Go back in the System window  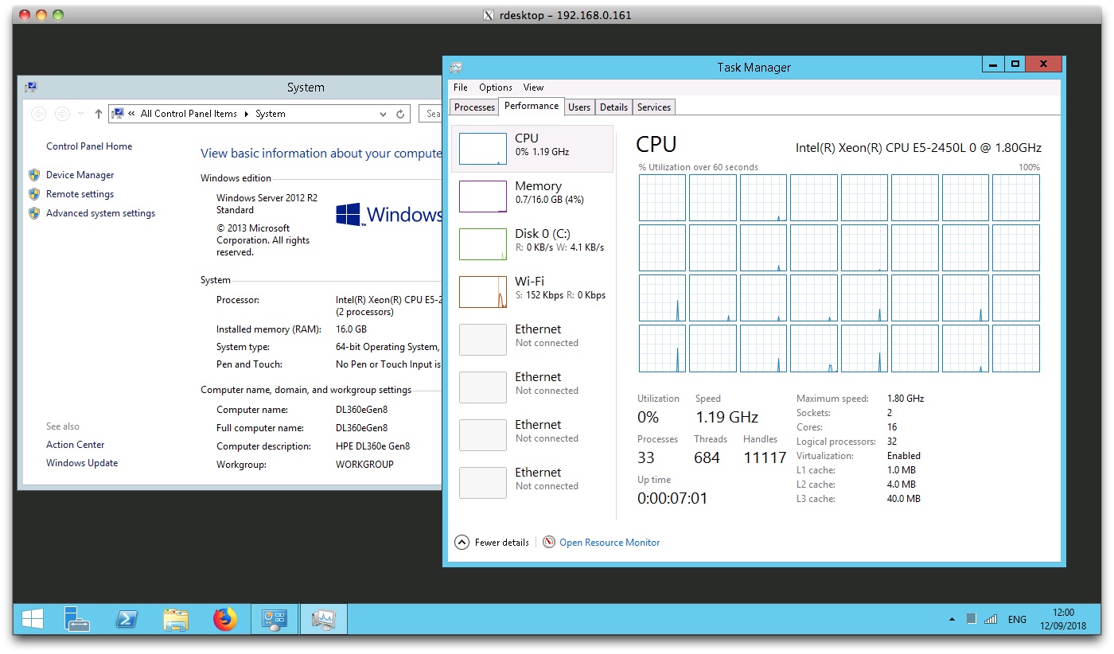pyautogui.click(x=38, y=114)
